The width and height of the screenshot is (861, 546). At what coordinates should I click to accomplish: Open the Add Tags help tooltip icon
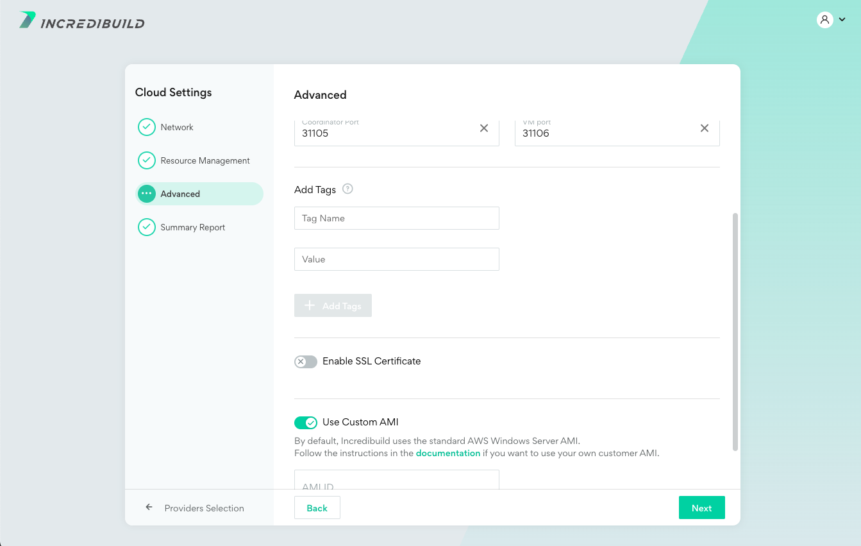tap(347, 189)
